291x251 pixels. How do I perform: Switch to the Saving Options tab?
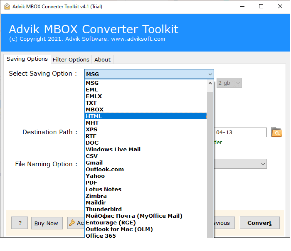click(27, 59)
